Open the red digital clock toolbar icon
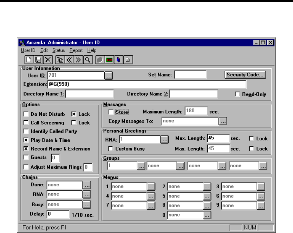The image size is (293, 233). 109,60
